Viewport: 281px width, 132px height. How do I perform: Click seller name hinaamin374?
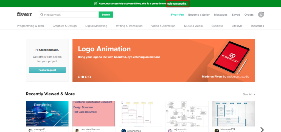coord(227,130)
